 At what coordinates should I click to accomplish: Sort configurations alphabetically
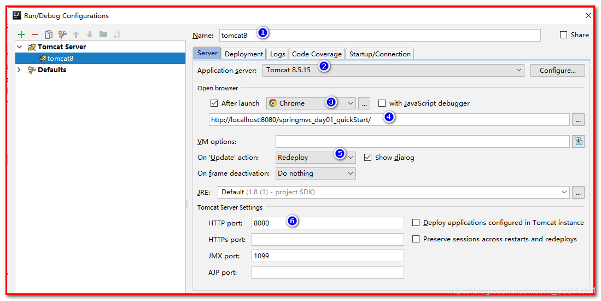117,34
